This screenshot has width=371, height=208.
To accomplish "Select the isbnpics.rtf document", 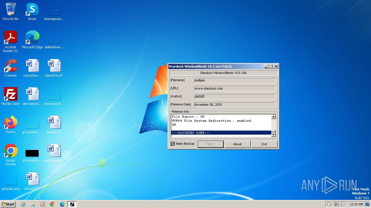I will (x=32, y=181).
